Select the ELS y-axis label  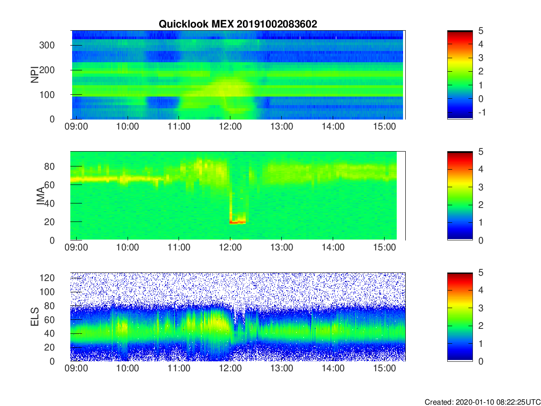(x=34, y=317)
